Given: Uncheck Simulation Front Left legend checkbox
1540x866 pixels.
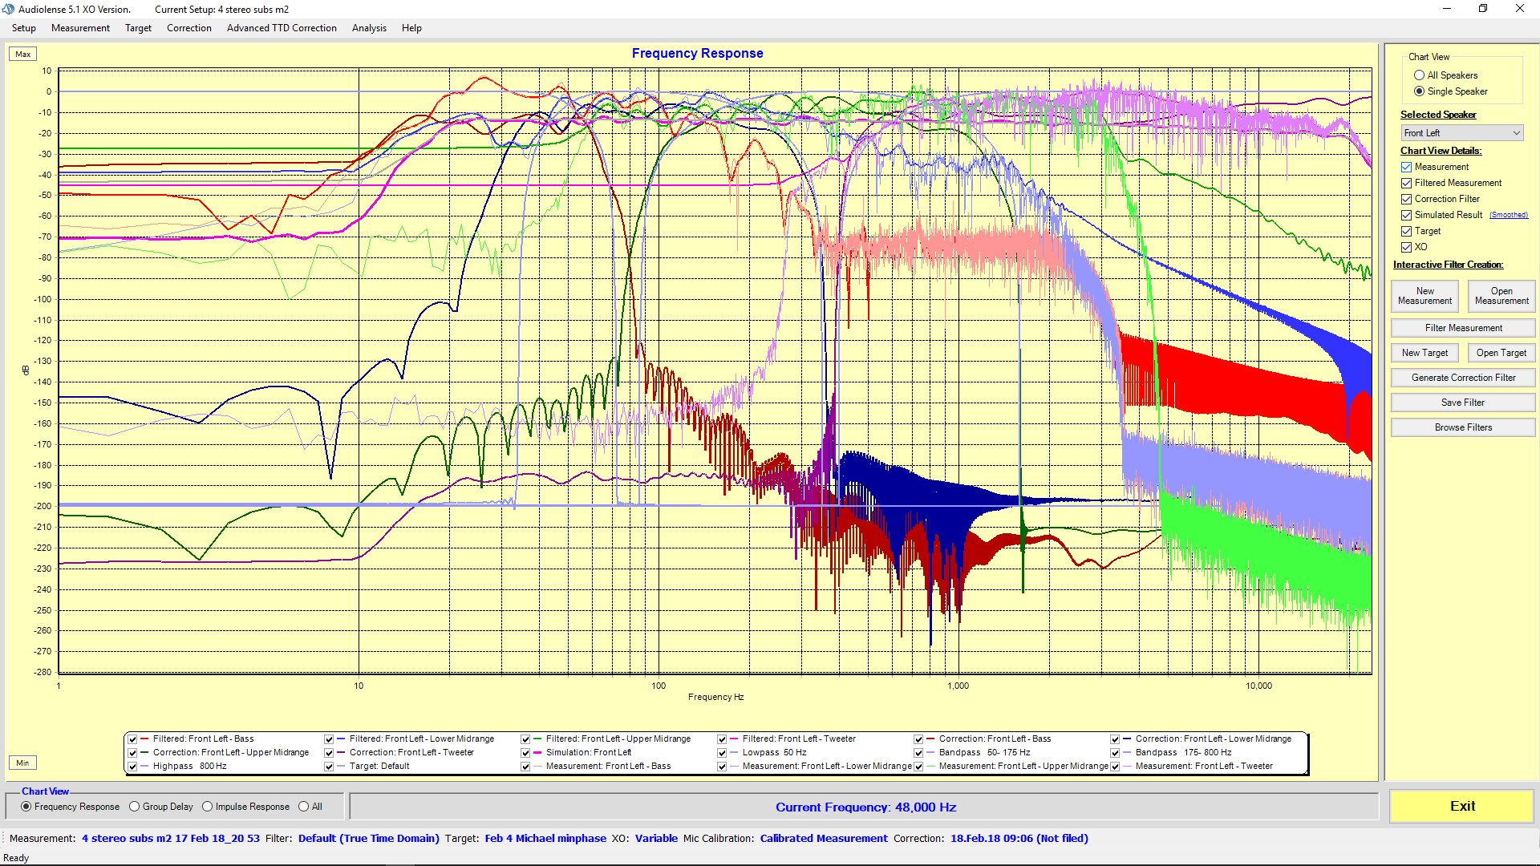Looking at the screenshot, I should pyautogui.click(x=526, y=753).
